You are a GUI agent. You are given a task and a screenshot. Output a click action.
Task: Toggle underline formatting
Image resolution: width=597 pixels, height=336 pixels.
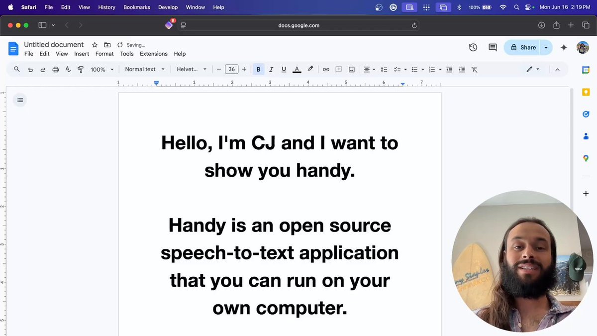284,70
